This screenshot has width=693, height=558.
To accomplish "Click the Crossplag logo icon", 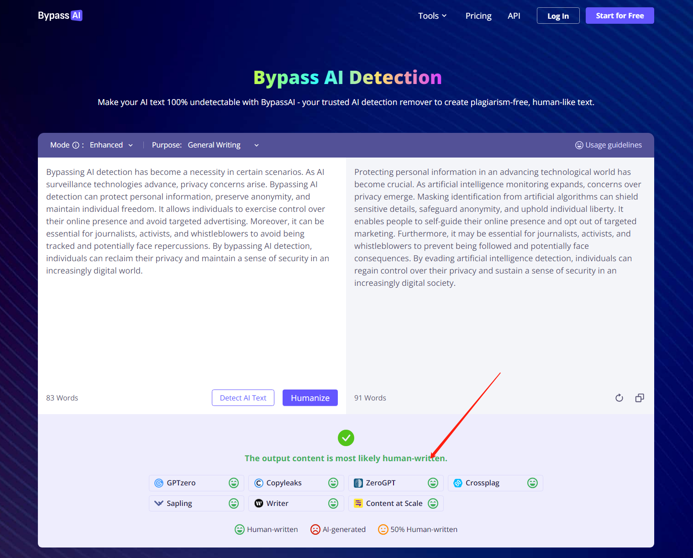I will (x=458, y=483).
